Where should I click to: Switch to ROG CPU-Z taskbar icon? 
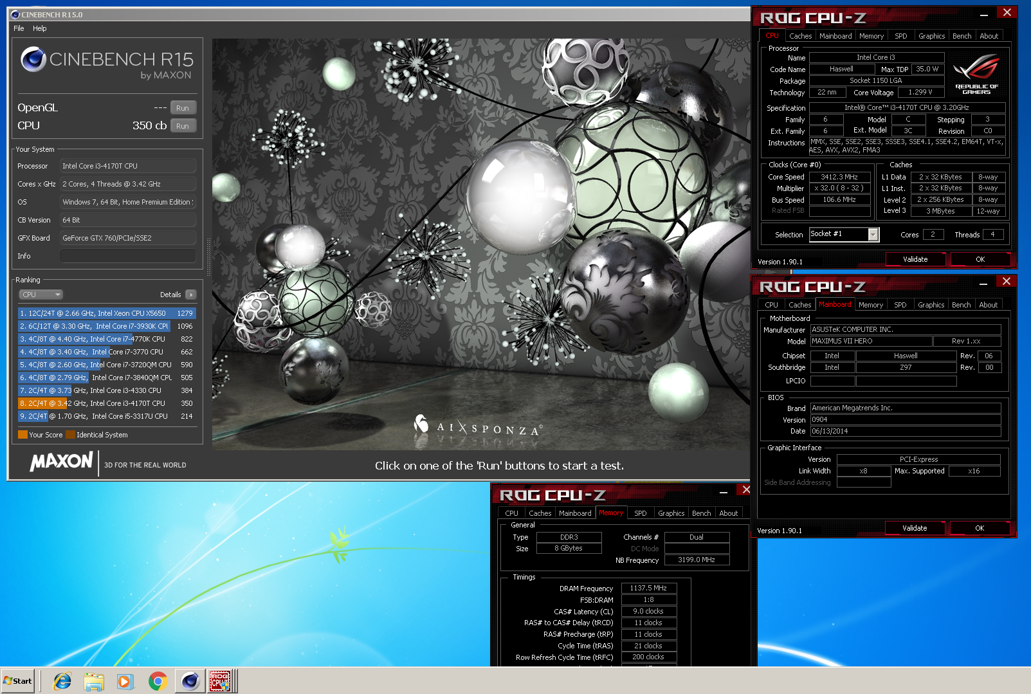[x=221, y=681]
